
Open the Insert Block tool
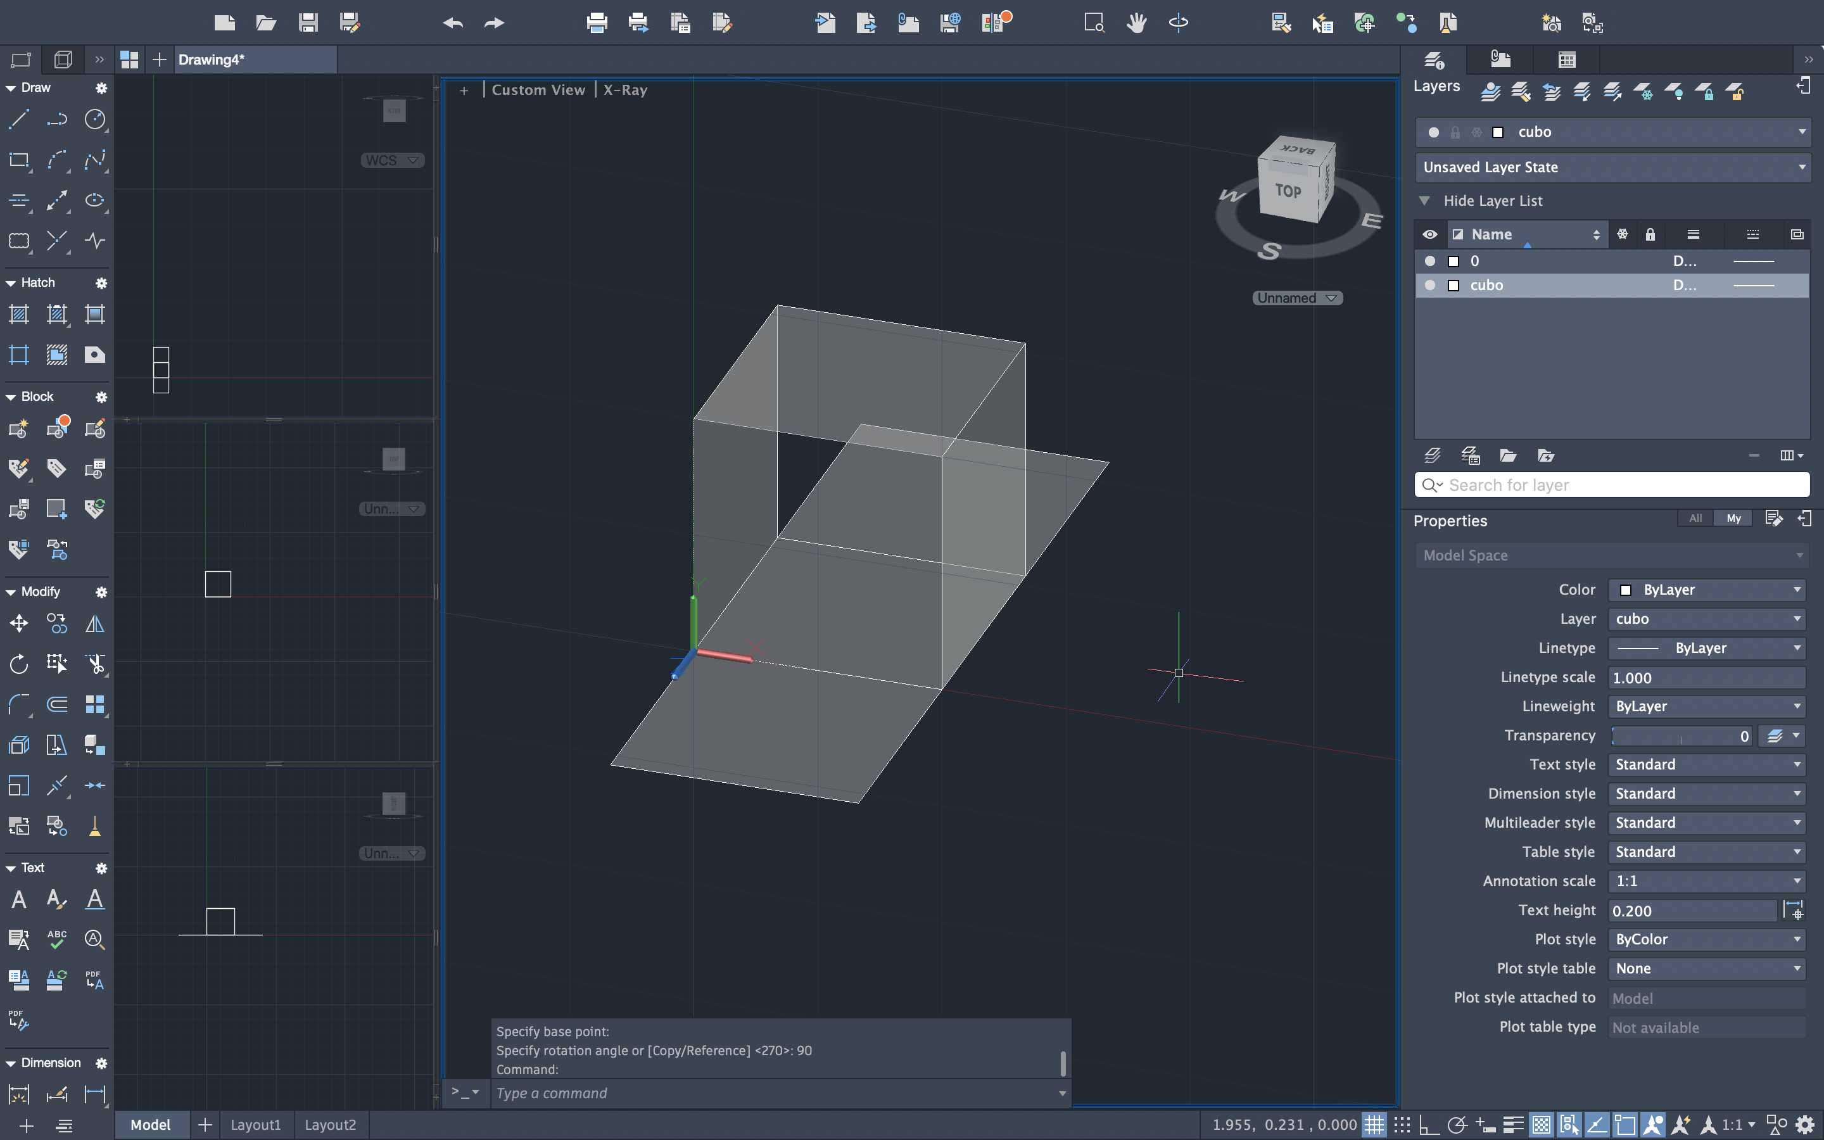pyautogui.click(x=19, y=429)
